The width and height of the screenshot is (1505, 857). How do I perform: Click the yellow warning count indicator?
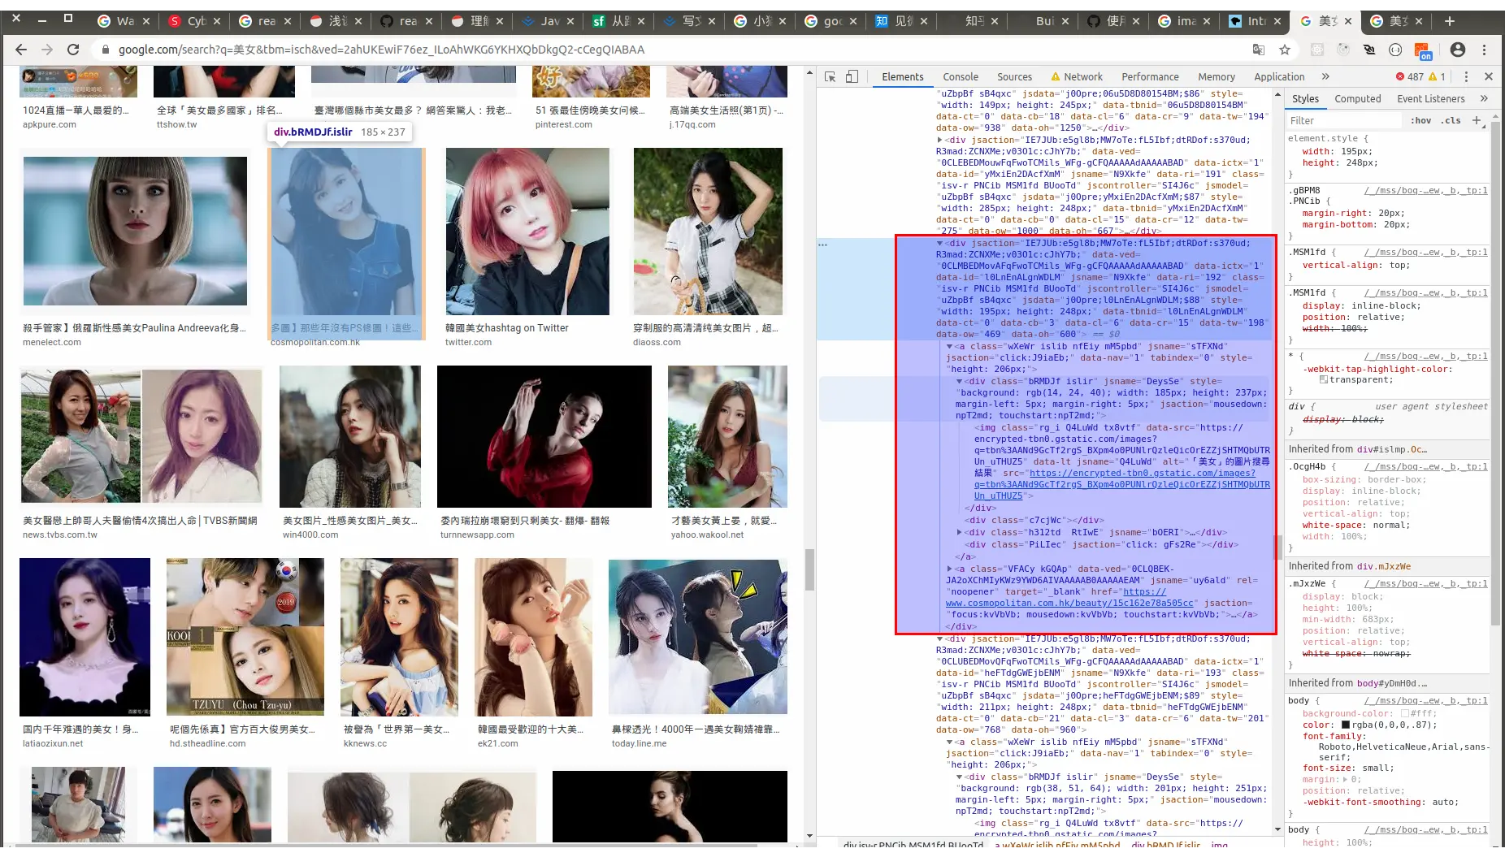(x=1438, y=76)
